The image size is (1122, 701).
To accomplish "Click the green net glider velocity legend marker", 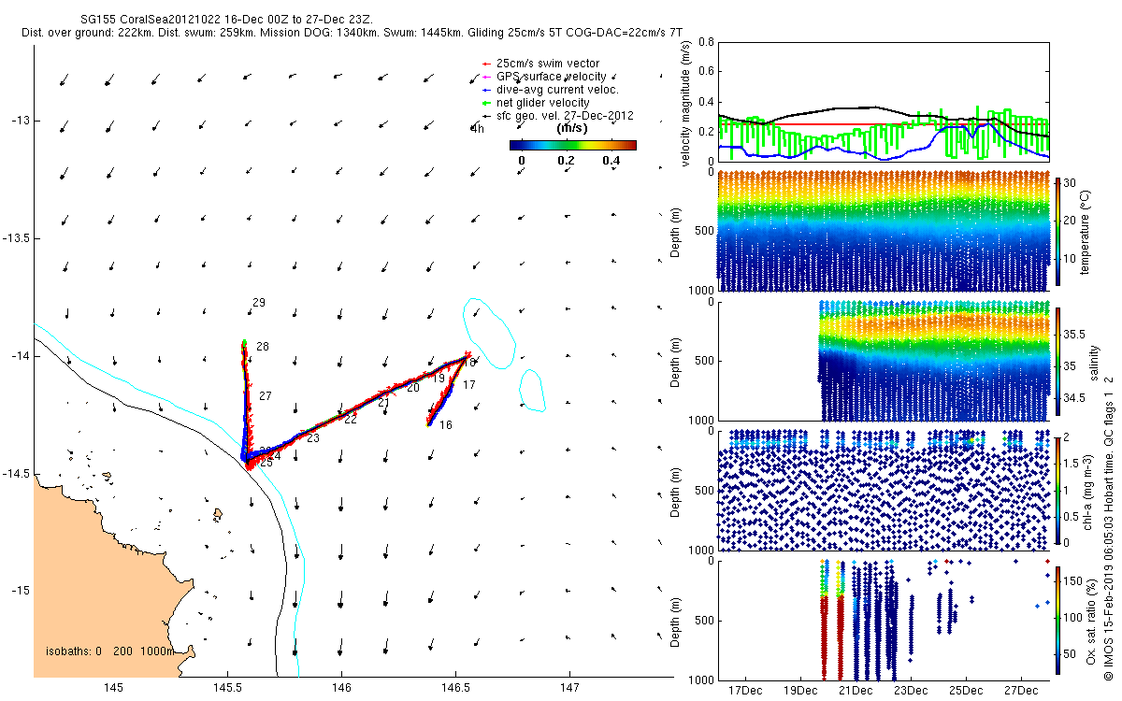I will pyautogui.click(x=485, y=103).
